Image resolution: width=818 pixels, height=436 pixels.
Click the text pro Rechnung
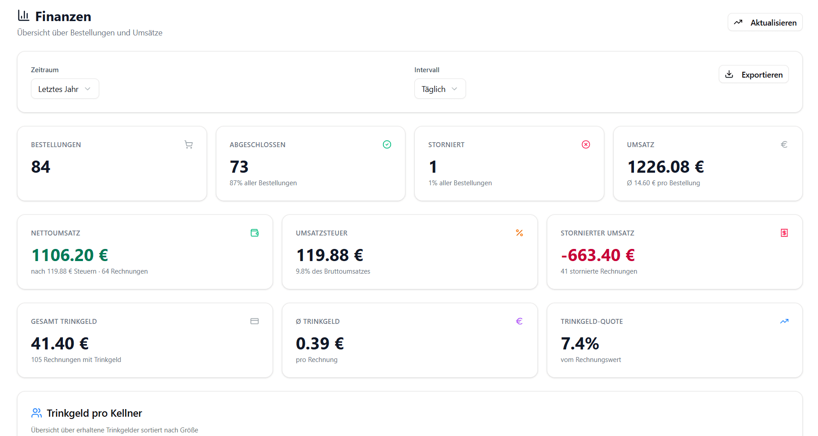pyautogui.click(x=317, y=360)
